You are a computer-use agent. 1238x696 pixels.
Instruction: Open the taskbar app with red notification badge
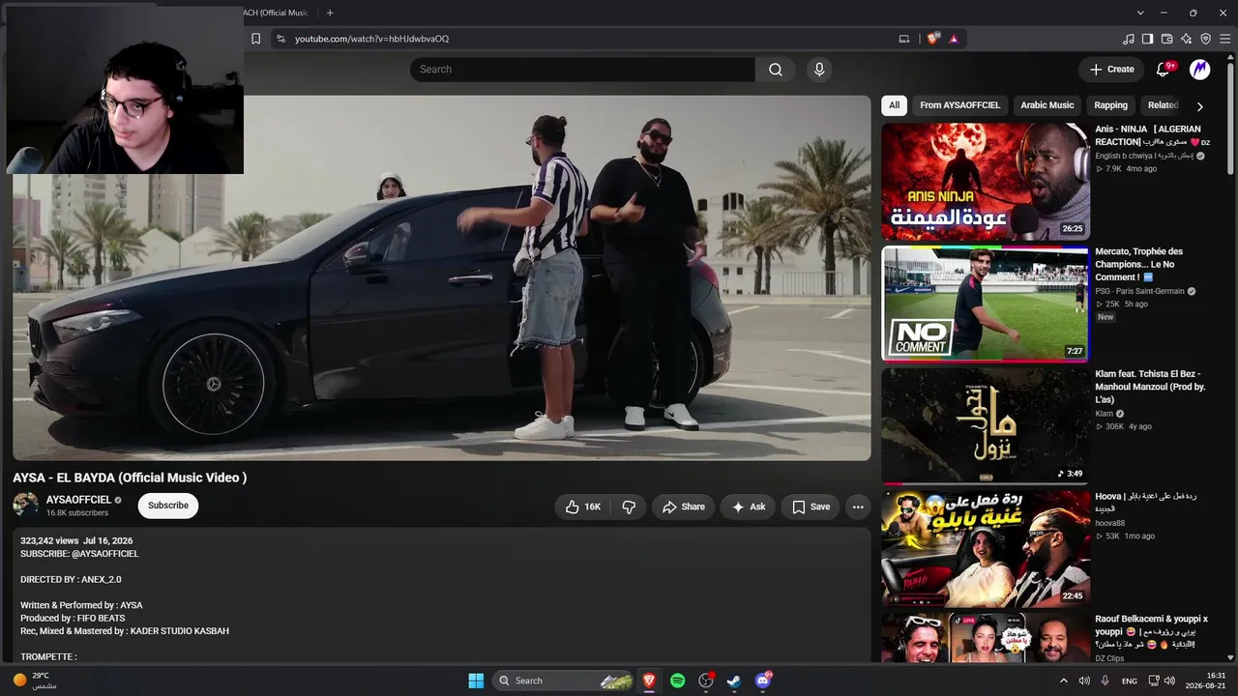(706, 681)
